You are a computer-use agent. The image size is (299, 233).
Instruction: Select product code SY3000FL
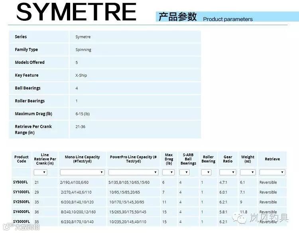click(x=22, y=221)
